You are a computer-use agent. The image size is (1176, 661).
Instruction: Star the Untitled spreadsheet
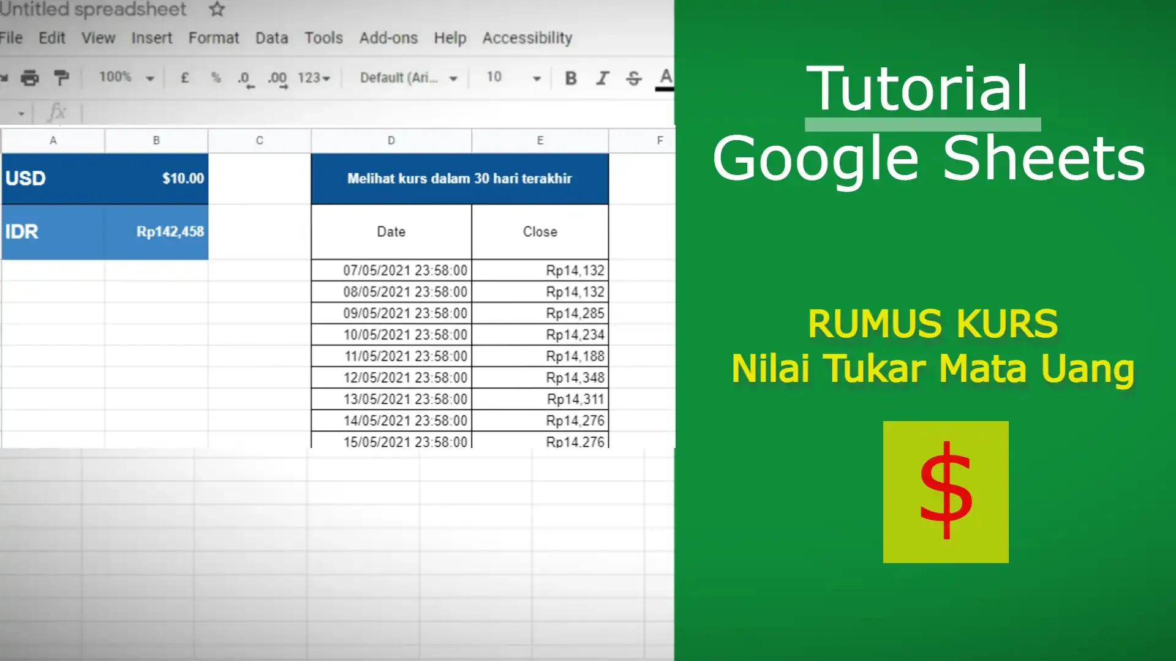pos(217,9)
